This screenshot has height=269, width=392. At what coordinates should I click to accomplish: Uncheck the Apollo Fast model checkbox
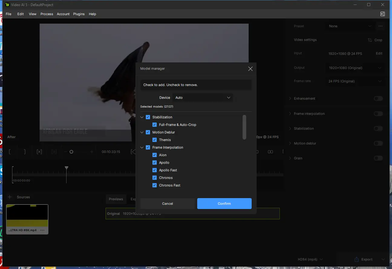pyautogui.click(x=155, y=170)
